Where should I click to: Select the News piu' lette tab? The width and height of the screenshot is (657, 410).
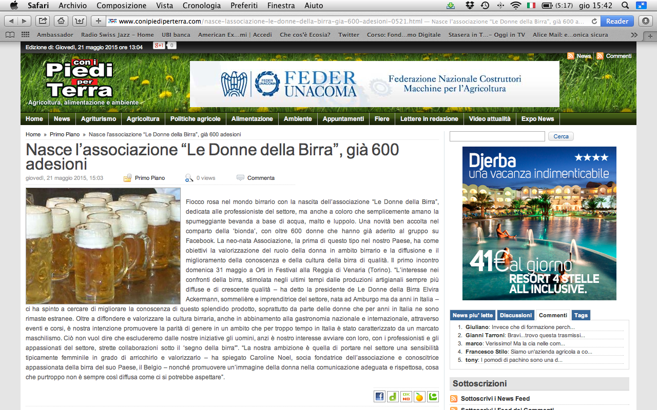[x=473, y=315]
